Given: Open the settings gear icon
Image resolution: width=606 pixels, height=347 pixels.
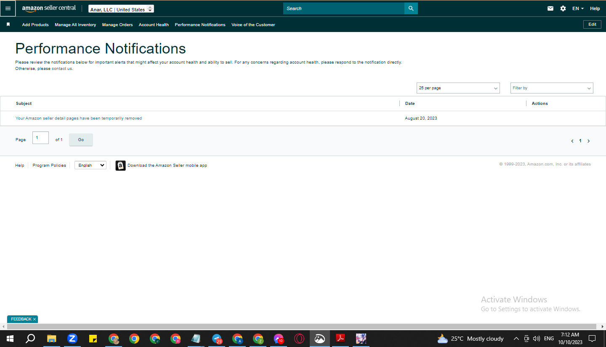Looking at the screenshot, I should pos(563,8).
